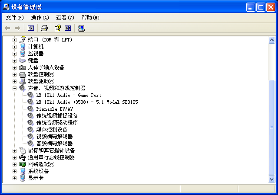Click the scroll down arrow
Image resolution: width=278 pixels, height=195 pixels.
click(271, 179)
